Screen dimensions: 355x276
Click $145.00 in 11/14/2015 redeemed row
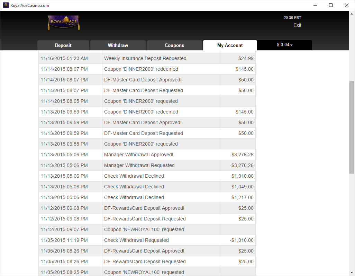[245, 69]
